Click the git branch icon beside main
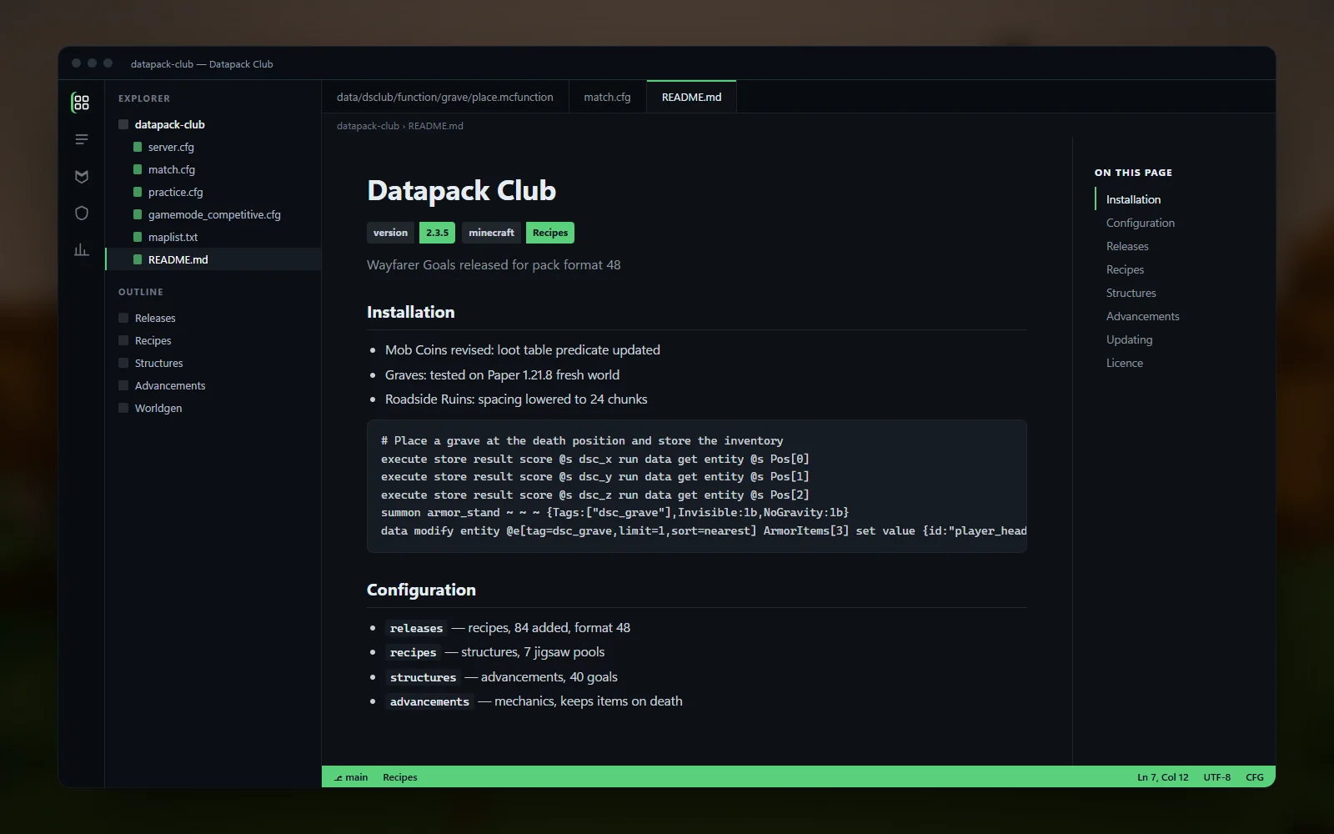This screenshot has height=834, width=1334. [x=339, y=777]
